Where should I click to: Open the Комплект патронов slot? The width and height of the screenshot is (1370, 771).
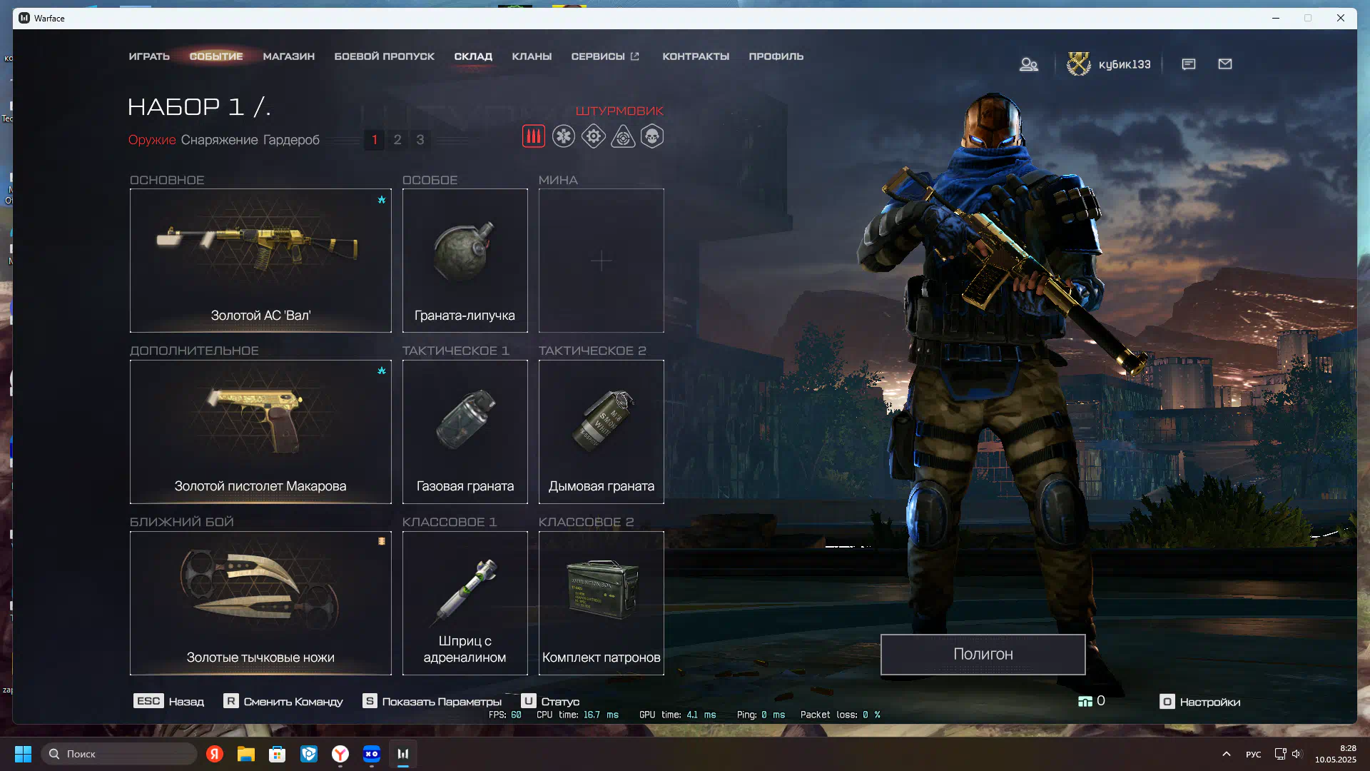pos(602,603)
